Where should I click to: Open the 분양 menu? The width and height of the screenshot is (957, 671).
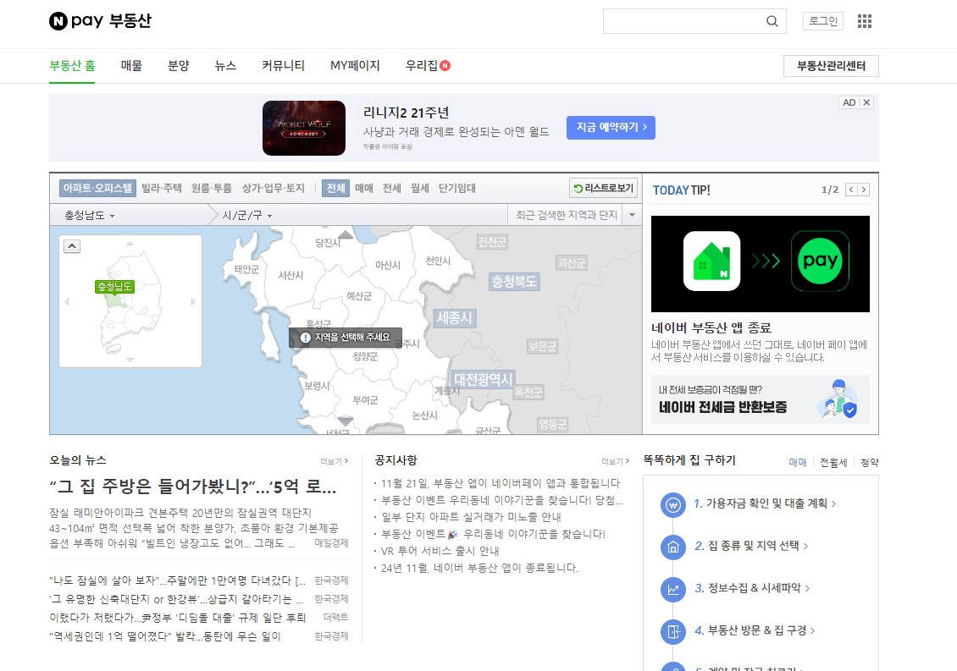[178, 65]
